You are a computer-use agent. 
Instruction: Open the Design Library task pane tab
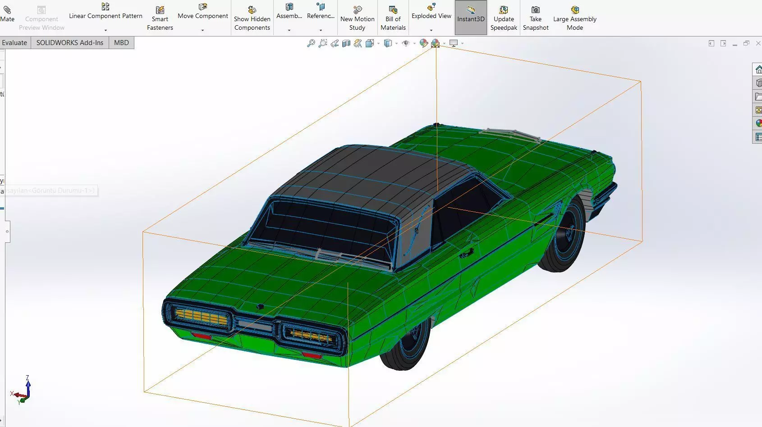(x=758, y=83)
